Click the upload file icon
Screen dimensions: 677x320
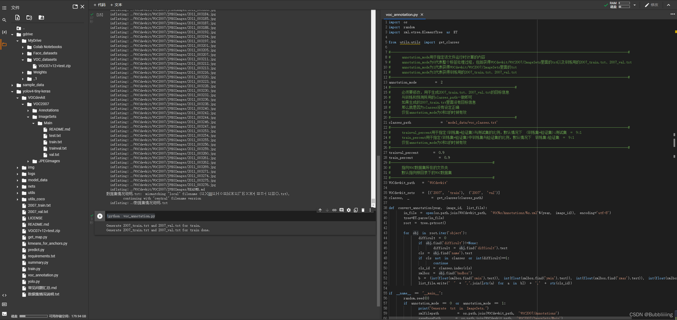pyautogui.click(x=17, y=17)
